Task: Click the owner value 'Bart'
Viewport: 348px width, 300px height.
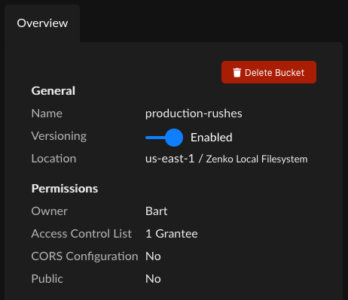Action: (156, 211)
